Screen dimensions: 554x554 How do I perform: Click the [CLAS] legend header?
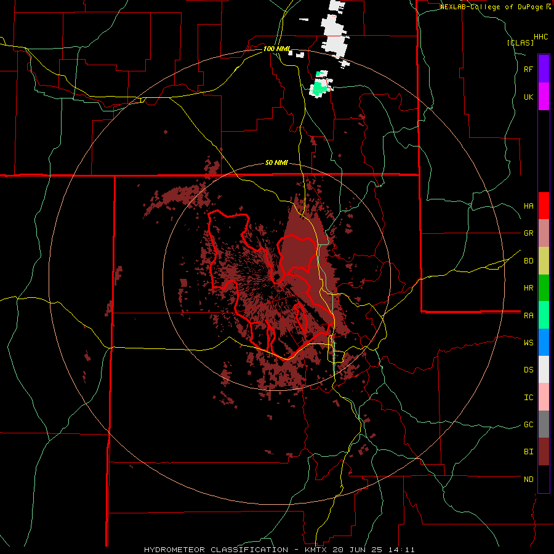(x=520, y=42)
